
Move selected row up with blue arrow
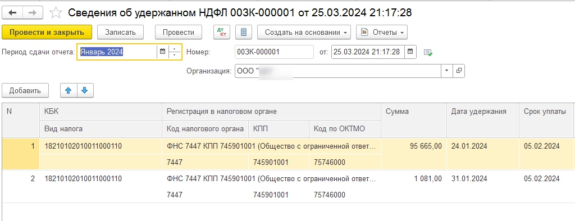[x=68, y=90]
